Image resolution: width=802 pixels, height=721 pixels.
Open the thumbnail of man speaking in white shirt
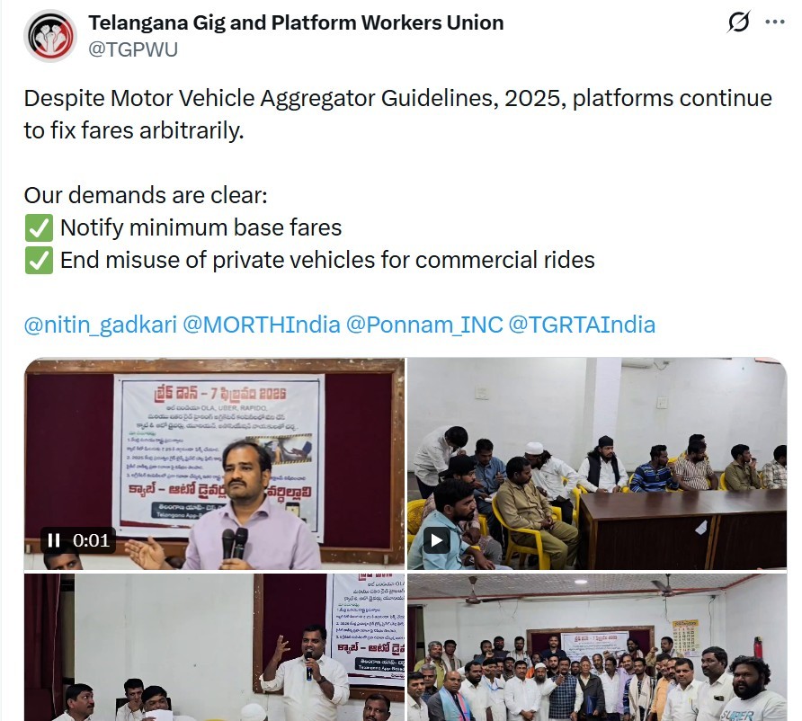[214, 647]
